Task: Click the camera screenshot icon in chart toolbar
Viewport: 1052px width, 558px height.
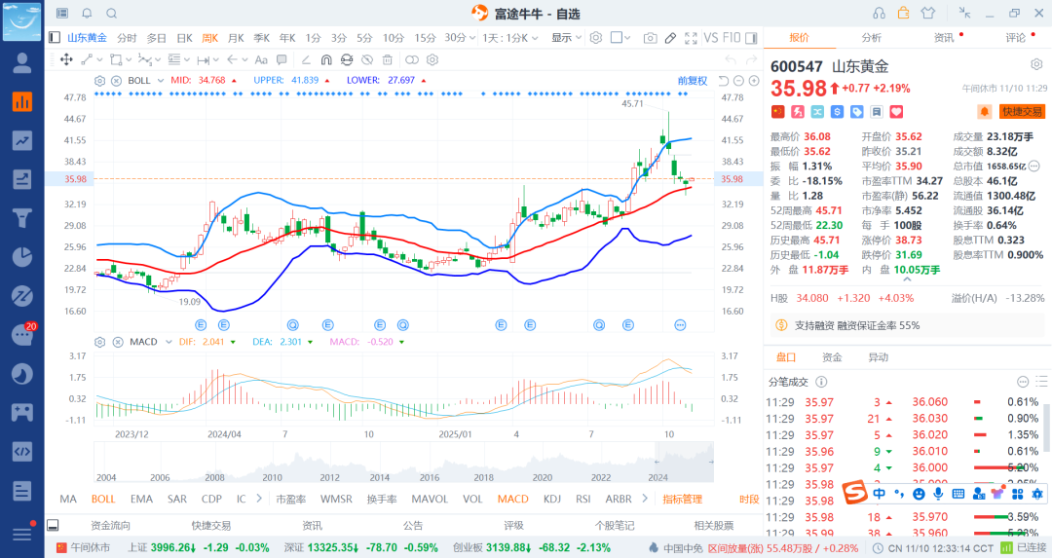Action: pos(650,38)
